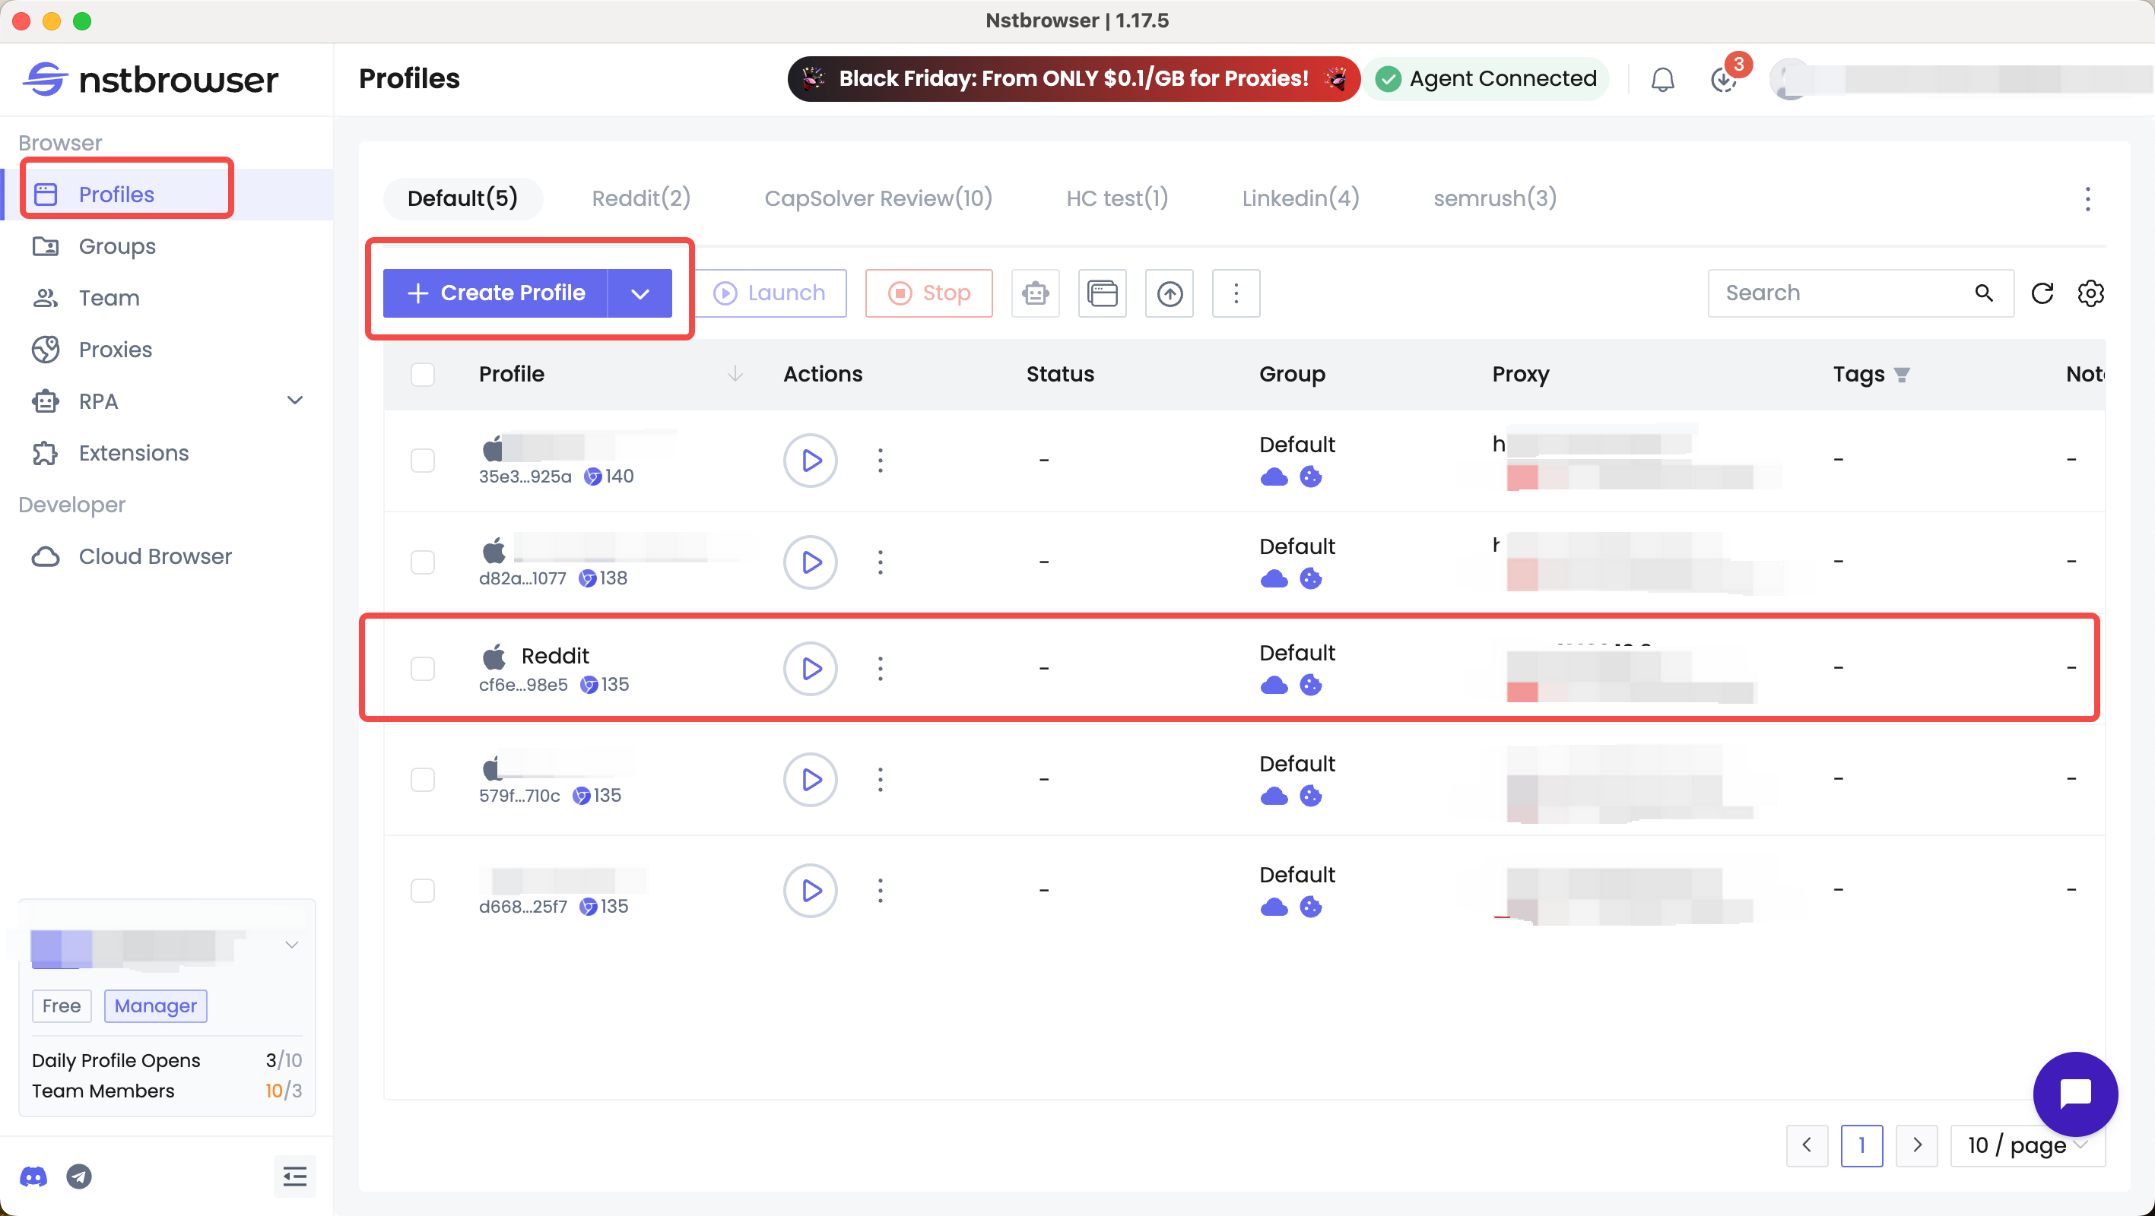Switch to the CapSolver Review(10) tab
The width and height of the screenshot is (2155, 1216).
click(x=878, y=198)
